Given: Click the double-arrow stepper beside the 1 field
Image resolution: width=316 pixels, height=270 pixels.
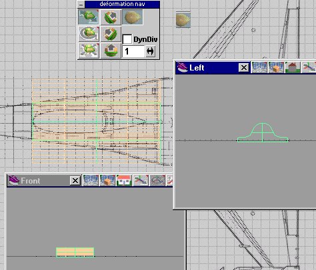Looking at the screenshot, I should [151, 51].
